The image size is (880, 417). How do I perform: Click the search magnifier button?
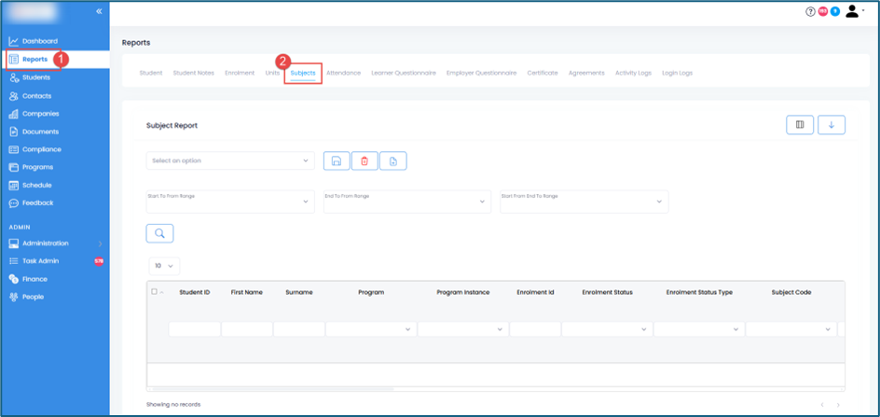159,233
